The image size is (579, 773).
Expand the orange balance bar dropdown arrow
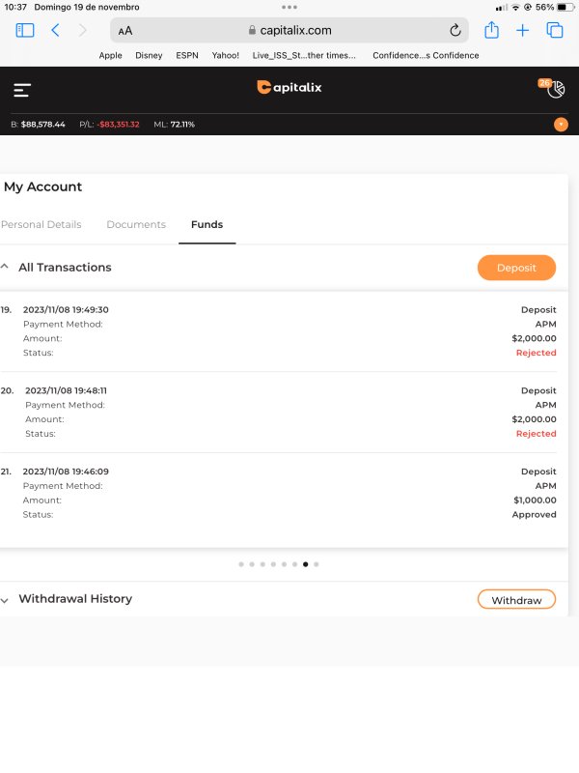click(561, 125)
